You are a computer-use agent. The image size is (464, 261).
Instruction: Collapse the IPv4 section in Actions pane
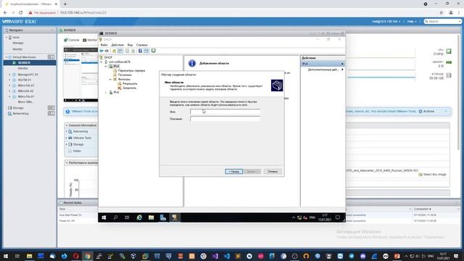pyautogui.click(x=342, y=64)
